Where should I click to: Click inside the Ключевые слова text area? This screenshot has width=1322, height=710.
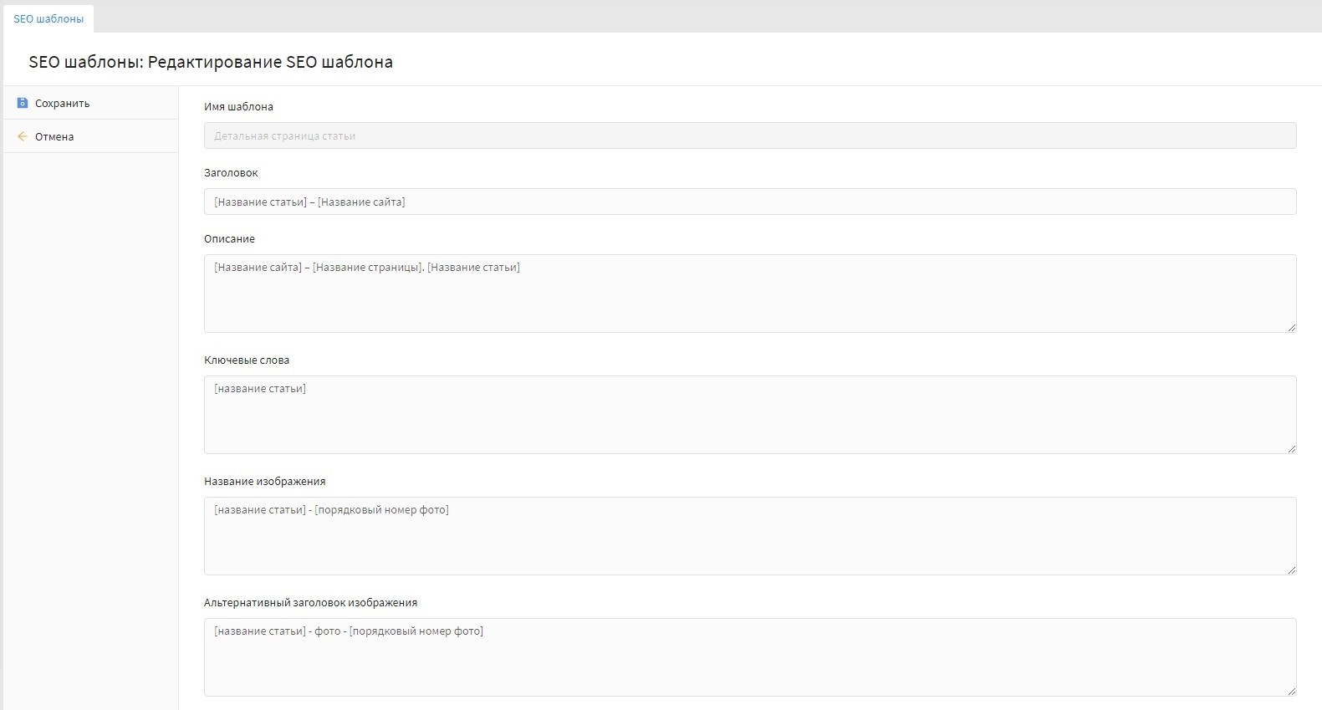(749, 415)
